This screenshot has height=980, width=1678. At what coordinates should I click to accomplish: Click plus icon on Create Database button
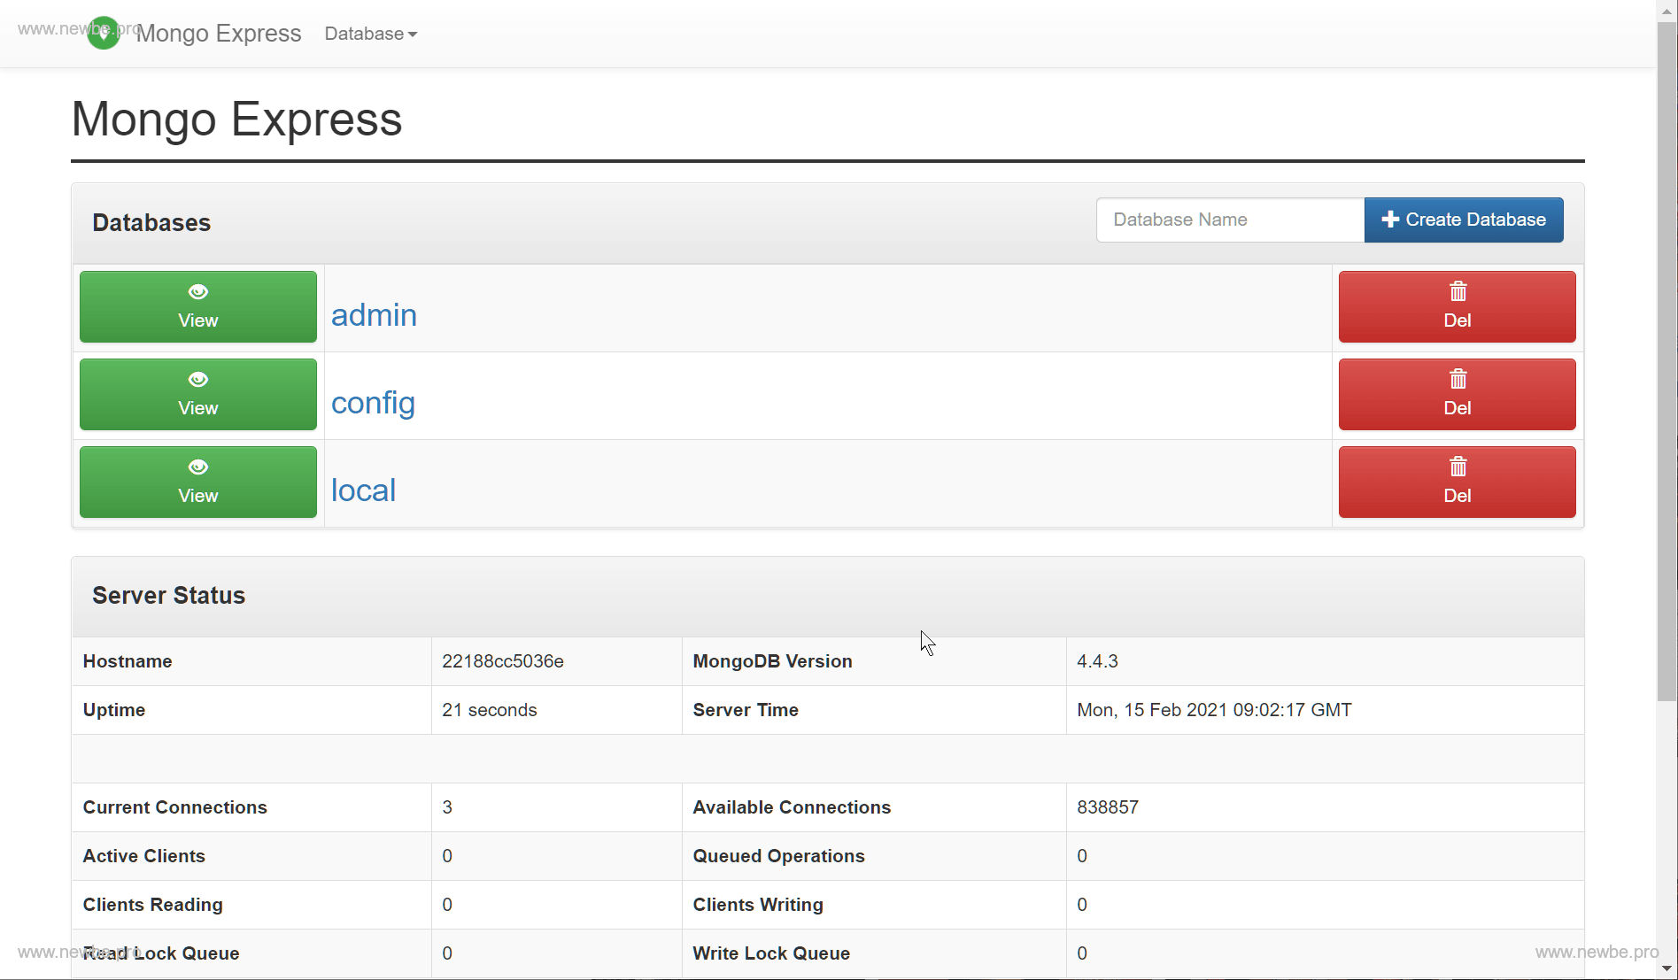[1390, 220]
